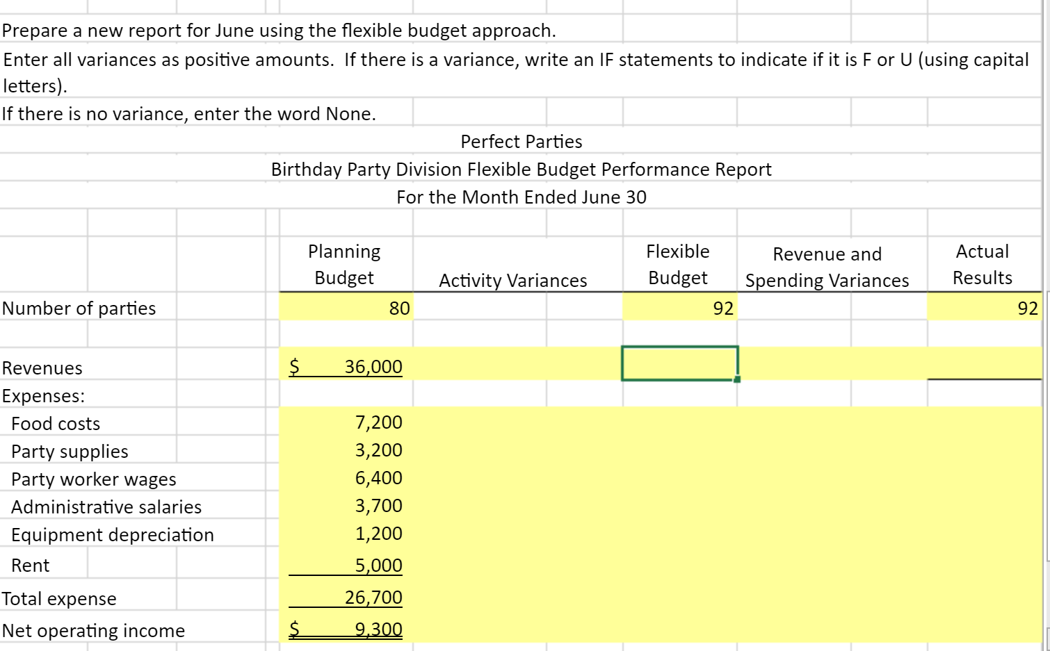
Task: Click the Number of parties row label
Action: 79,308
